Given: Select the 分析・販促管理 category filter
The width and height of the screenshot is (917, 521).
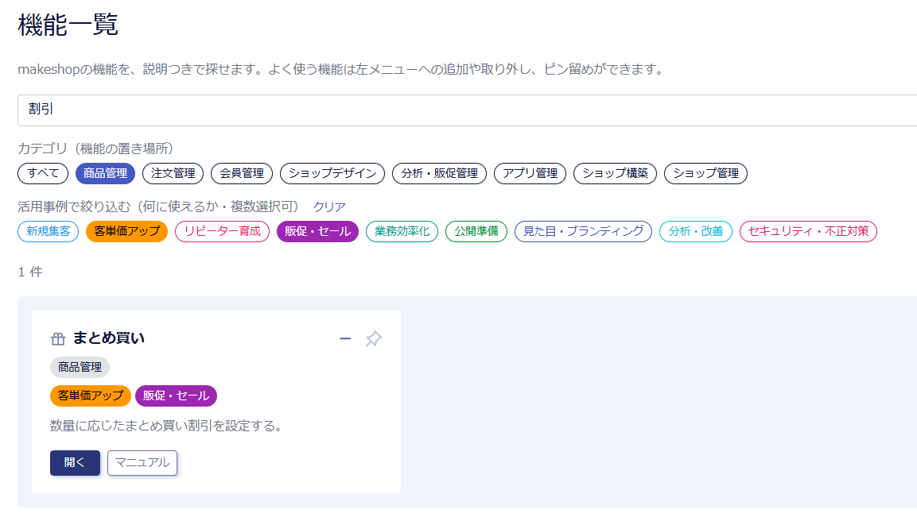Looking at the screenshot, I should (439, 173).
